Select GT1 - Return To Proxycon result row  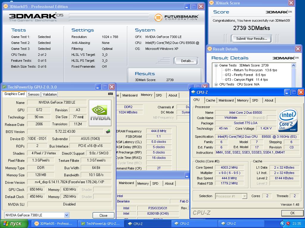point(251,70)
